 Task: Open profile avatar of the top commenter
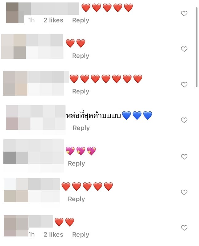[15, 13]
